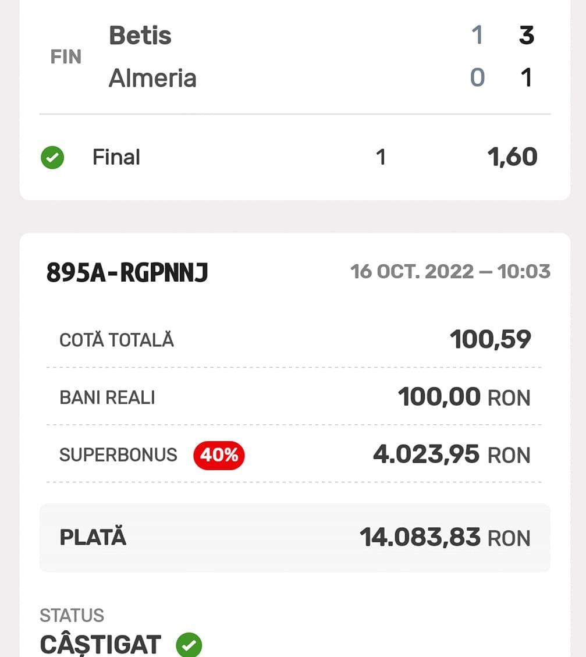Click ticket code 895A-RGPNNJ

click(x=127, y=272)
